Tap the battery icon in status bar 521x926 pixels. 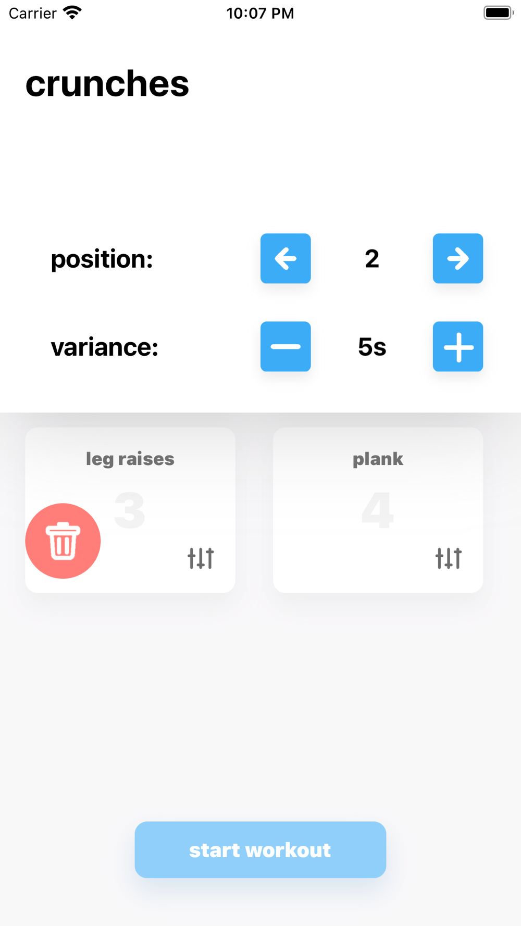point(499,12)
